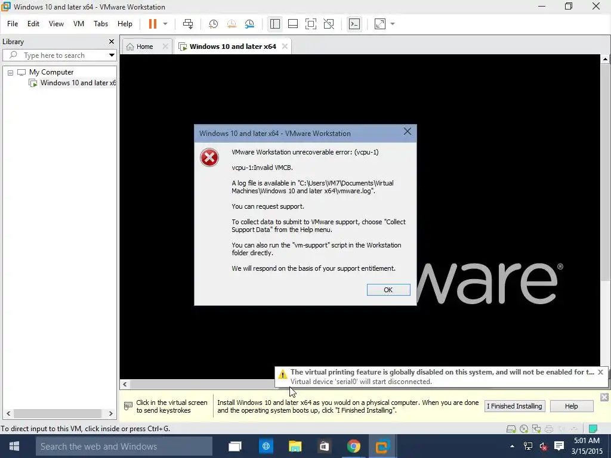Click the red error icon in dialog
Screen dimensions: 611x458
tap(209, 157)
